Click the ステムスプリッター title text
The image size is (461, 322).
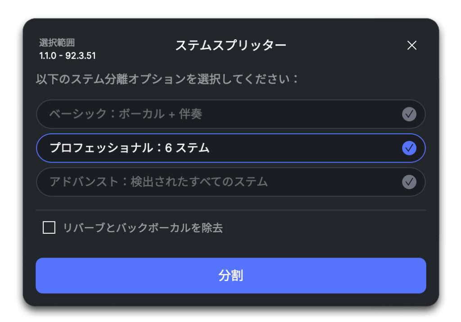pos(230,45)
